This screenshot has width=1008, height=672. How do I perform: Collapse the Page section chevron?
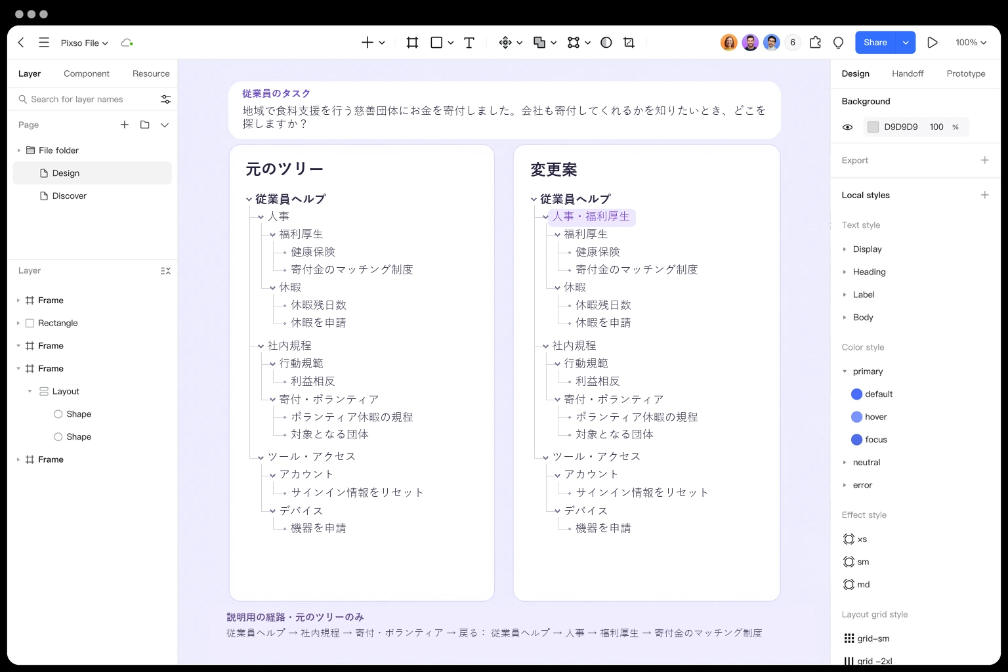pos(165,125)
